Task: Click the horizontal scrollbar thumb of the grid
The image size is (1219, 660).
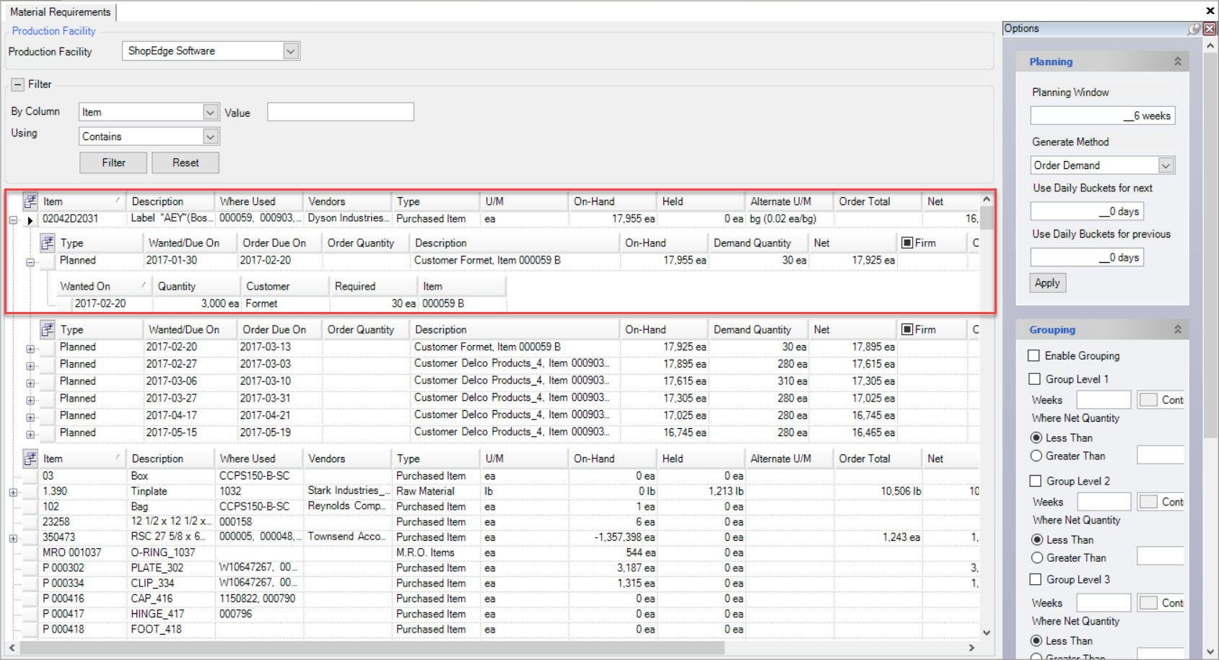Action: [x=372, y=648]
